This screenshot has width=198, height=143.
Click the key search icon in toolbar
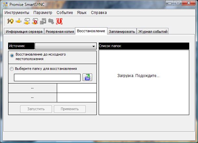(x=10, y=21)
